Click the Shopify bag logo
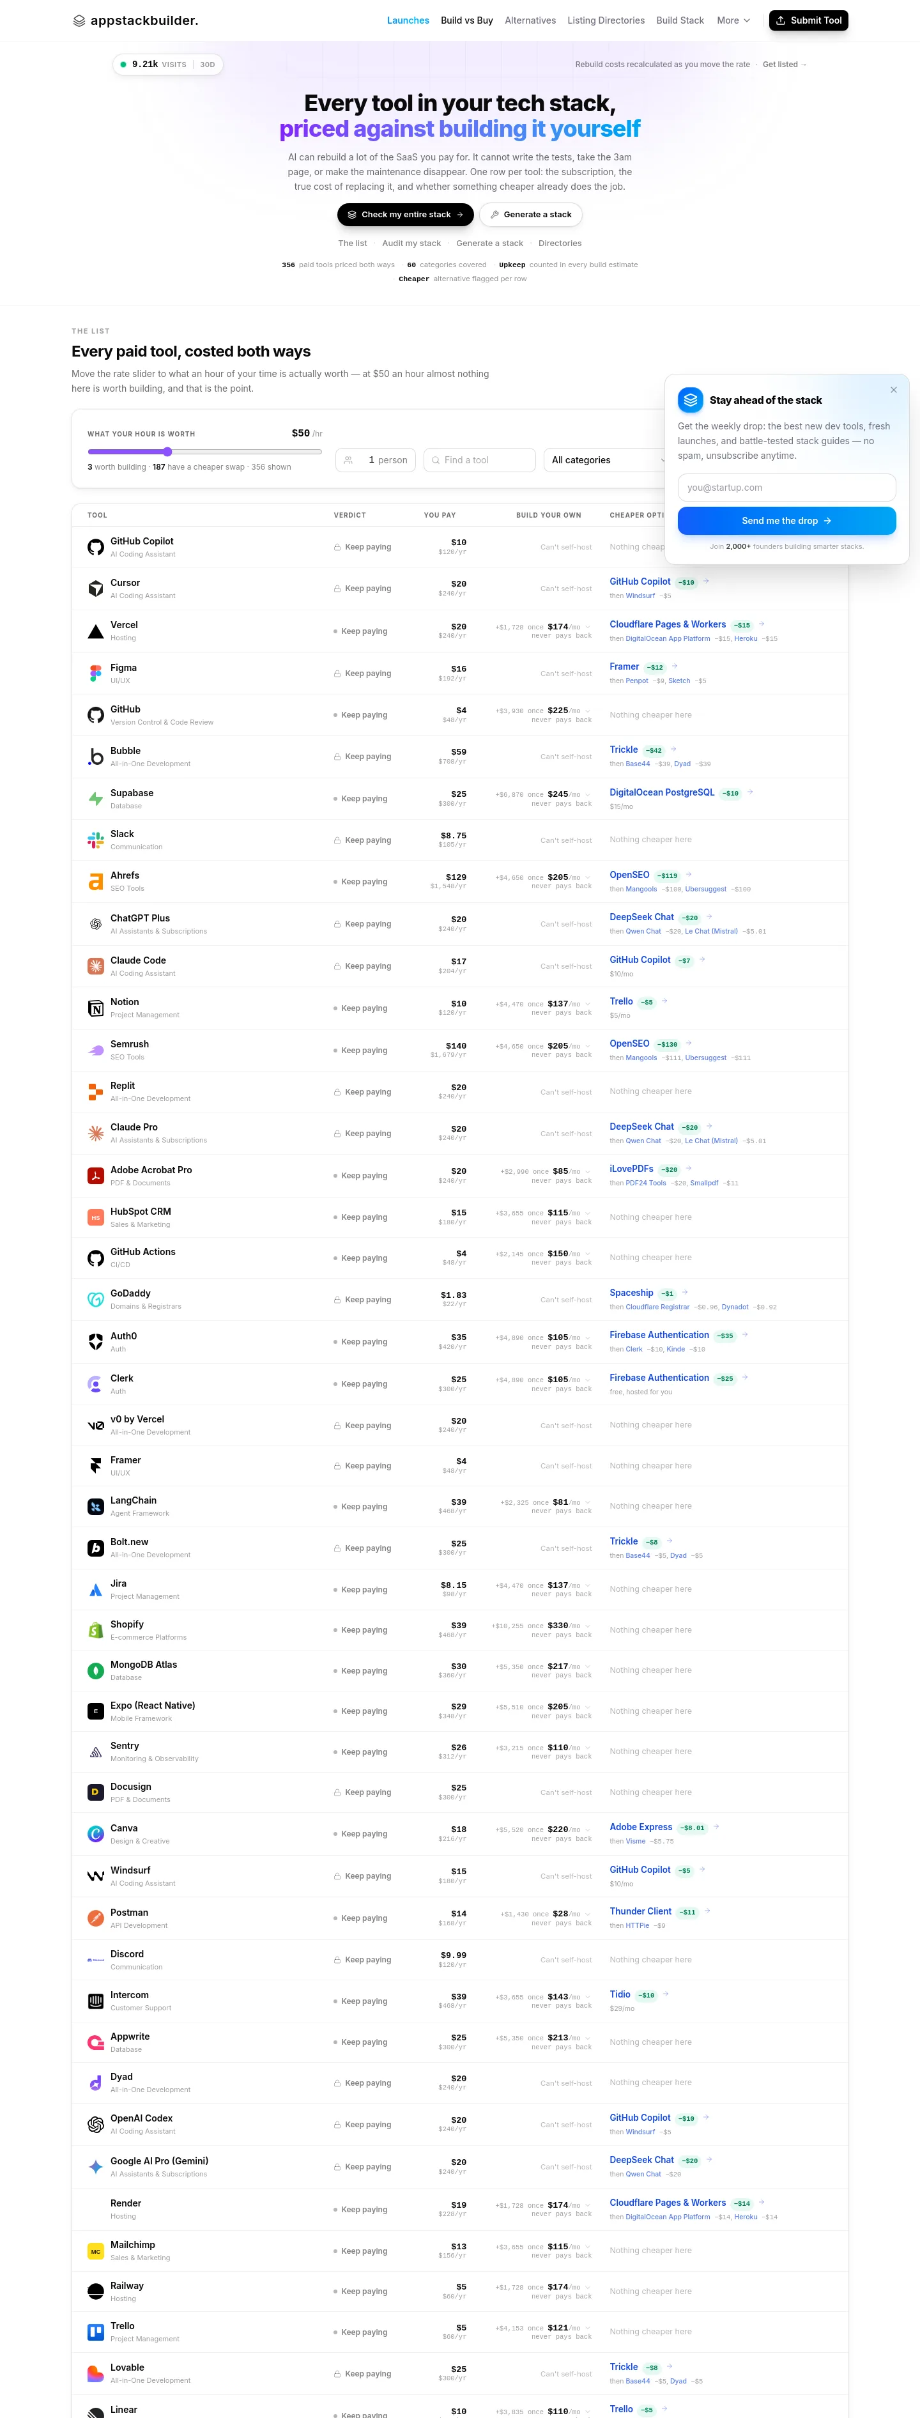920x2418 pixels. coord(96,1631)
